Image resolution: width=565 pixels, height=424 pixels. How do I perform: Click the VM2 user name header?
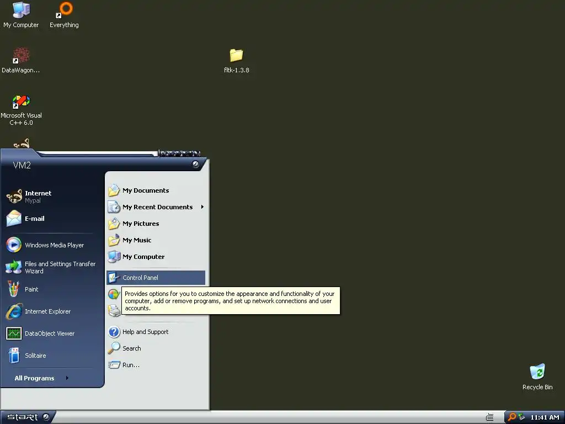pos(22,166)
